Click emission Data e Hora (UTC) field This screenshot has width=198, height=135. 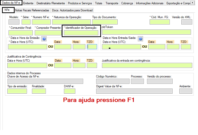pyautogui.click(x=27, y=47)
